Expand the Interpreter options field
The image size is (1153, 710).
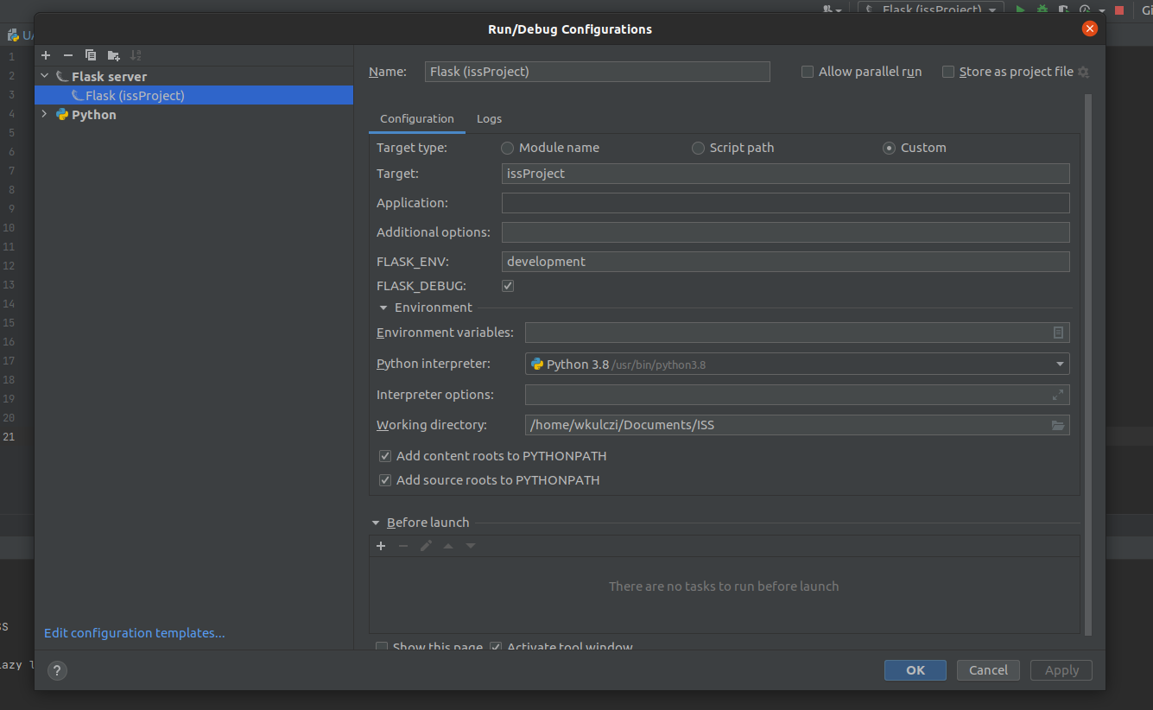(1058, 395)
